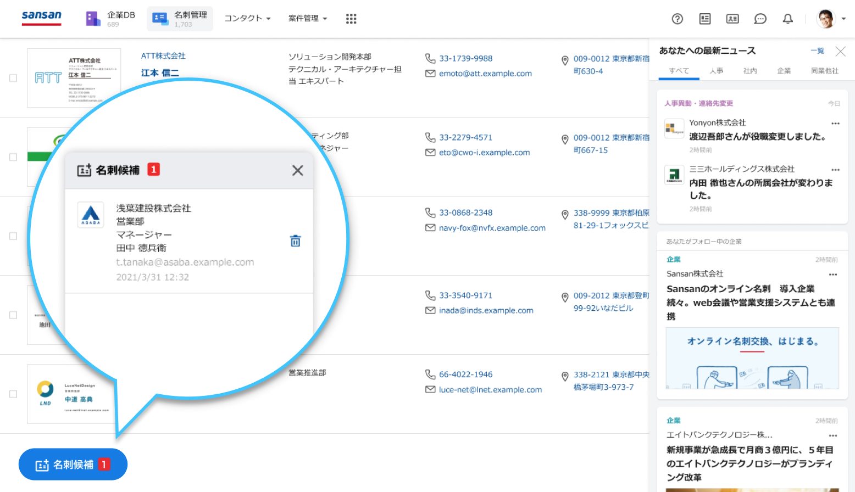Expand the コンタクト dropdown menu
This screenshot has height=492, width=855.
coord(247,19)
